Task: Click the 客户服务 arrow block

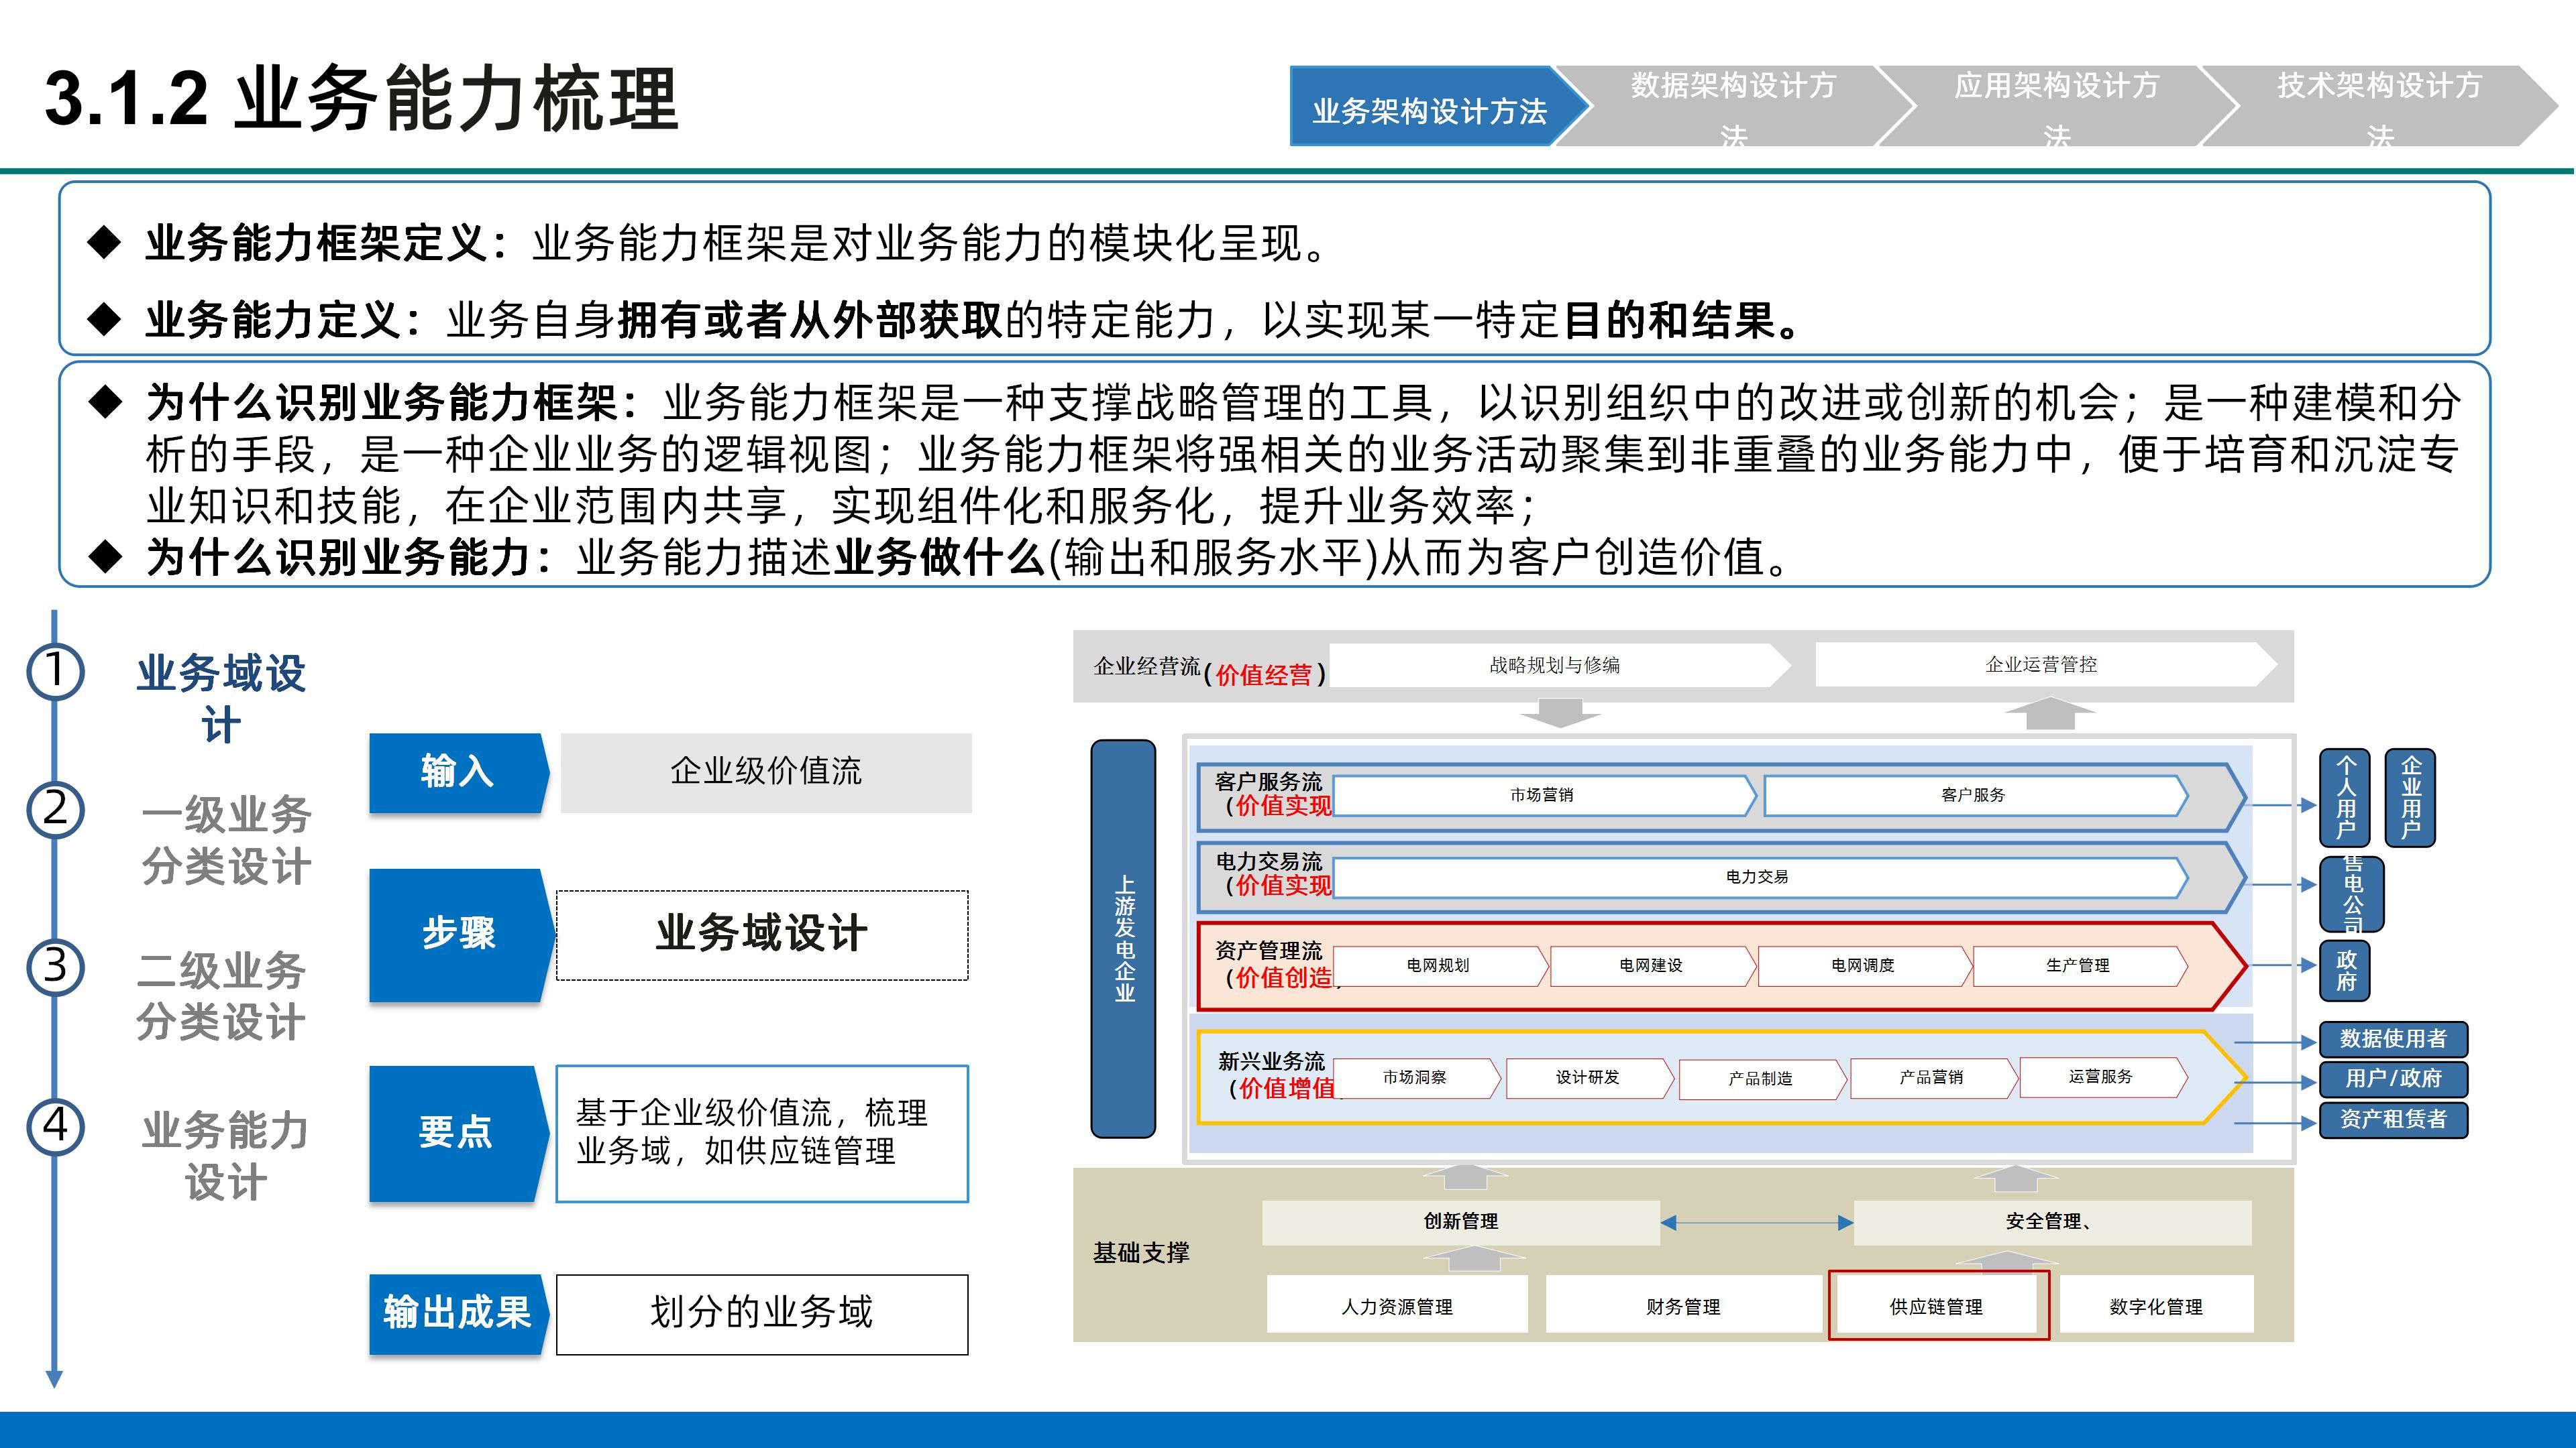Action: pyautogui.click(x=1975, y=796)
